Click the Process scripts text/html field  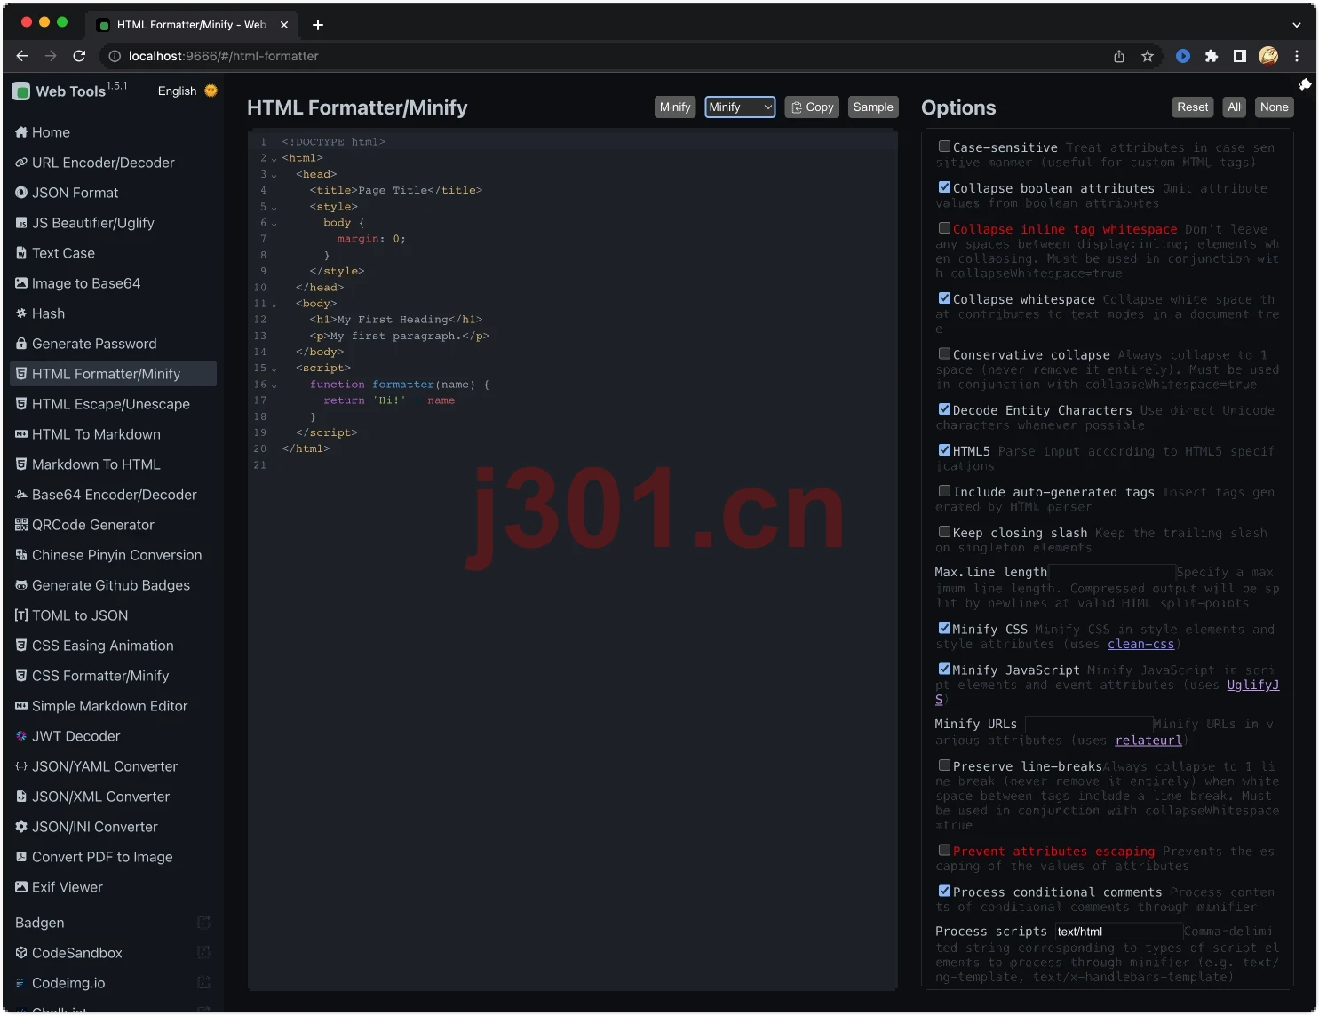[x=1119, y=932]
